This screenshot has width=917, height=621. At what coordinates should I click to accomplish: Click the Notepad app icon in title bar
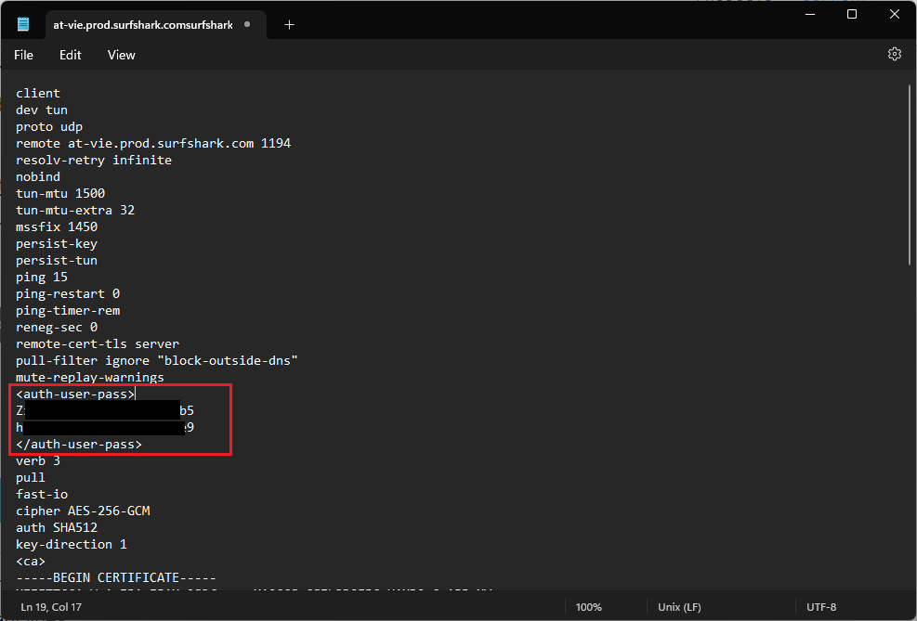click(23, 24)
